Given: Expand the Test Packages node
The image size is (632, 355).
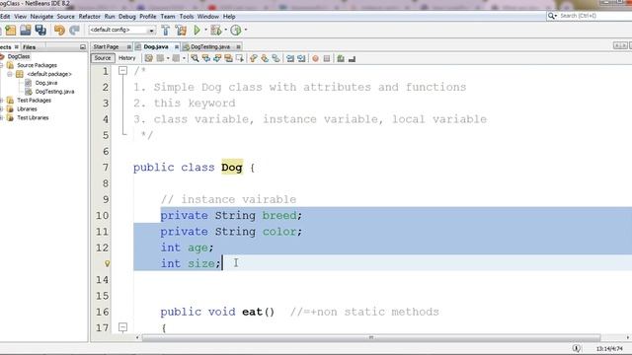Looking at the screenshot, I should (2, 101).
